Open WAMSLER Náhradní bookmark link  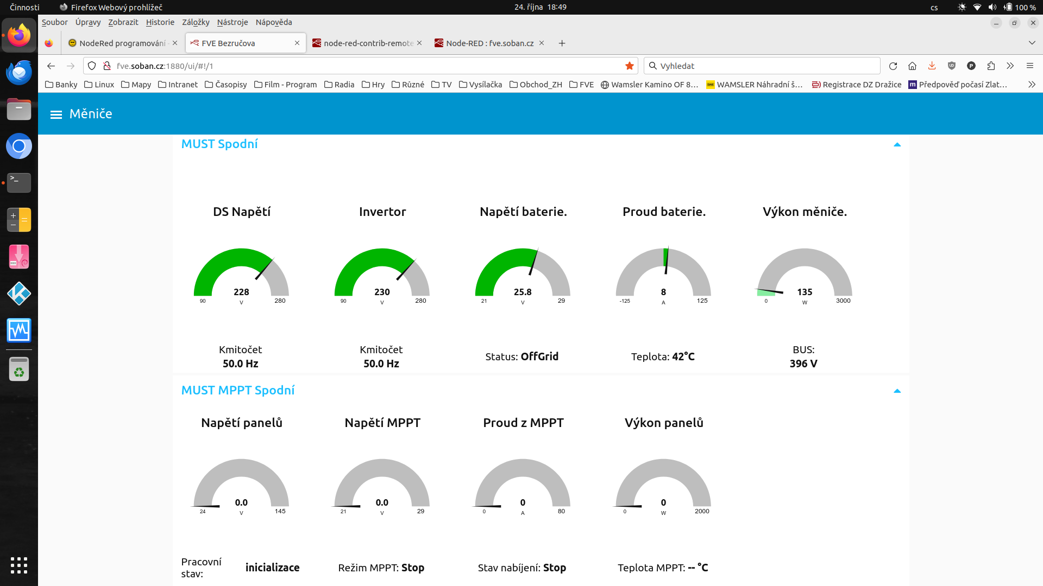click(754, 85)
